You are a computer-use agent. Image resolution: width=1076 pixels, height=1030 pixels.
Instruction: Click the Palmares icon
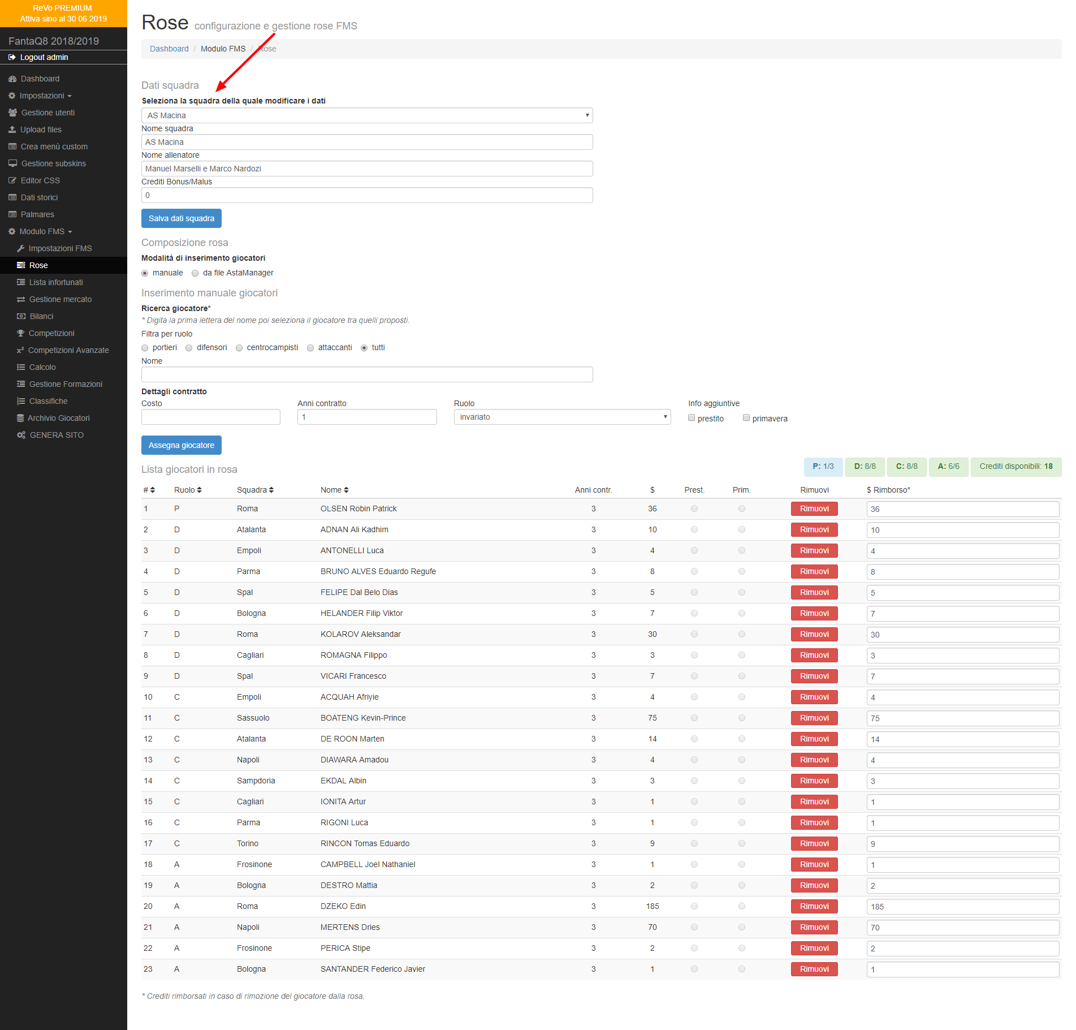click(12, 214)
